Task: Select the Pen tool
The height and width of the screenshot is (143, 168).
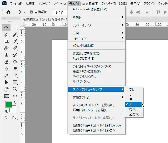Action: point(6,75)
